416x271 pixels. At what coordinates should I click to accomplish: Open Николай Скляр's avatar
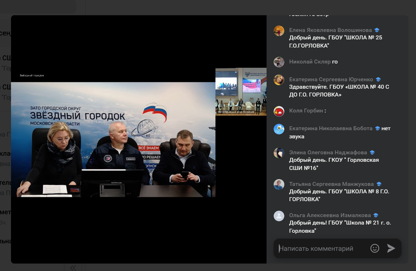(x=279, y=62)
